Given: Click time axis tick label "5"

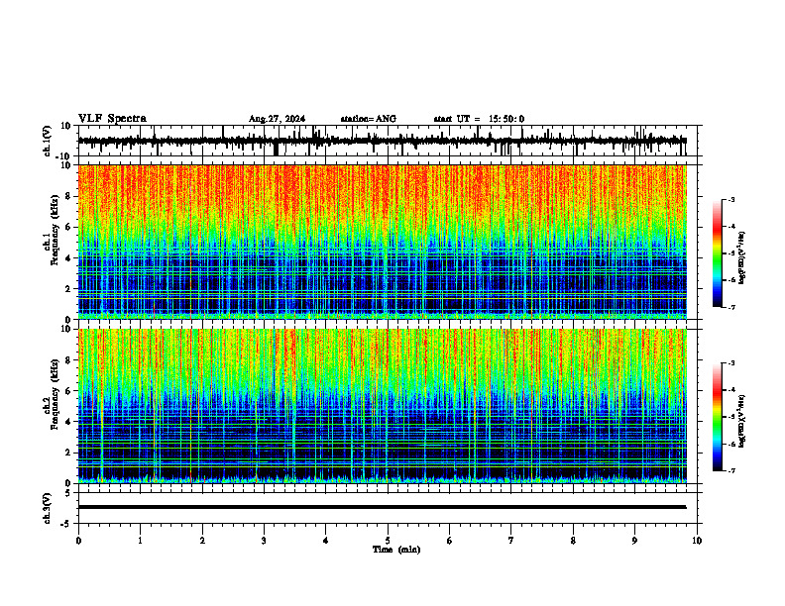Looking at the screenshot, I should tap(388, 541).
